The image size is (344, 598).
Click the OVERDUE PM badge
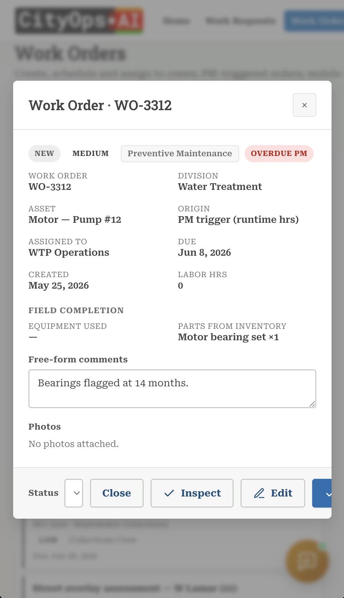click(279, 153)
